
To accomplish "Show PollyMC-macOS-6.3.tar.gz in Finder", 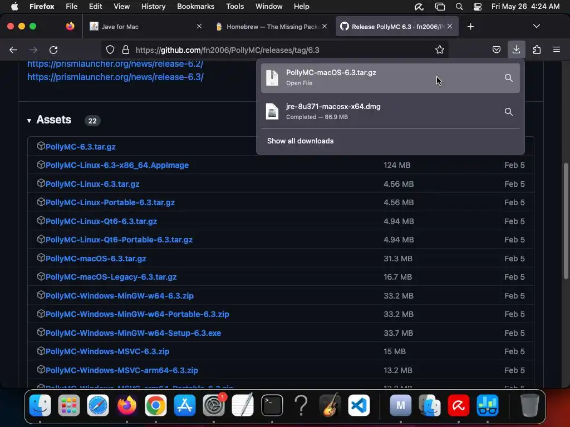I will tap(509, 78).
